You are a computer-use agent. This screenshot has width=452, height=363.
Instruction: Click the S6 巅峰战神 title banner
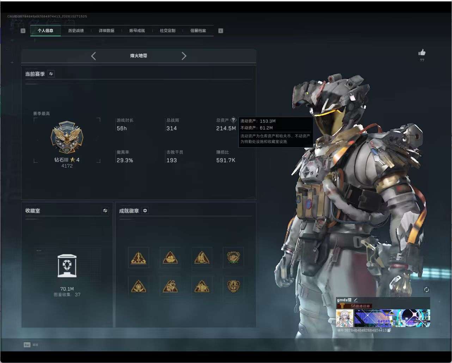coord(355,306)
